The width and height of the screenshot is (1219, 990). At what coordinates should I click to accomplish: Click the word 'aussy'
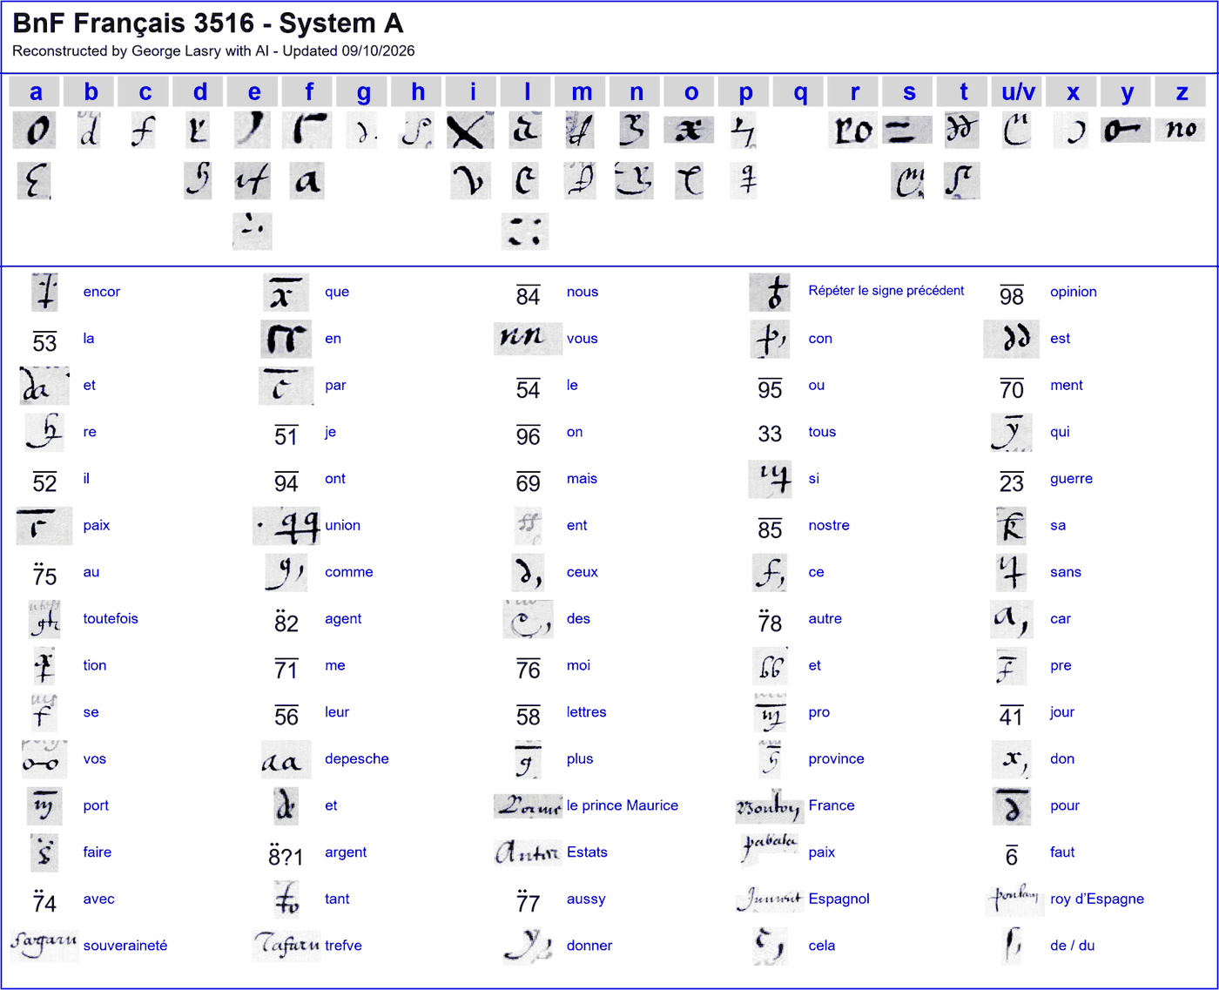coord(586,899)
